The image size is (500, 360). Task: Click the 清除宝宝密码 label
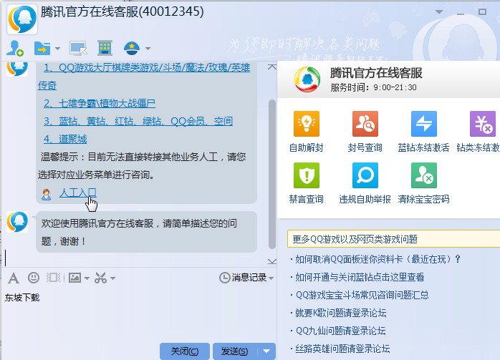[423, 199]
